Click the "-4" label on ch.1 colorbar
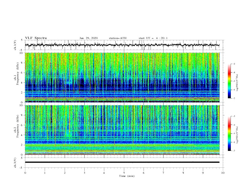251x194 pixels. tap(234, 73)
